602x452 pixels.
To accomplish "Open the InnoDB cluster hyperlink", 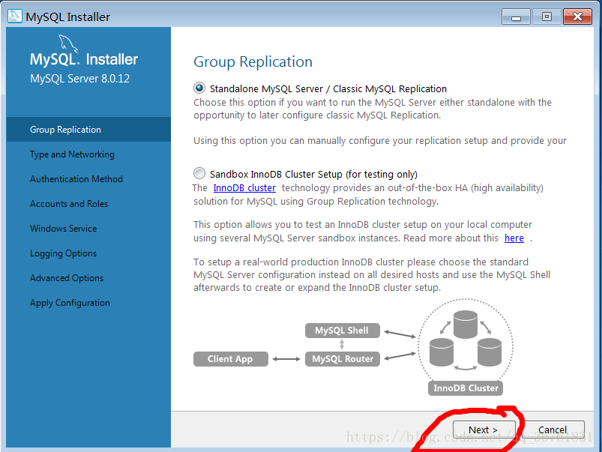I will [244, 188].
